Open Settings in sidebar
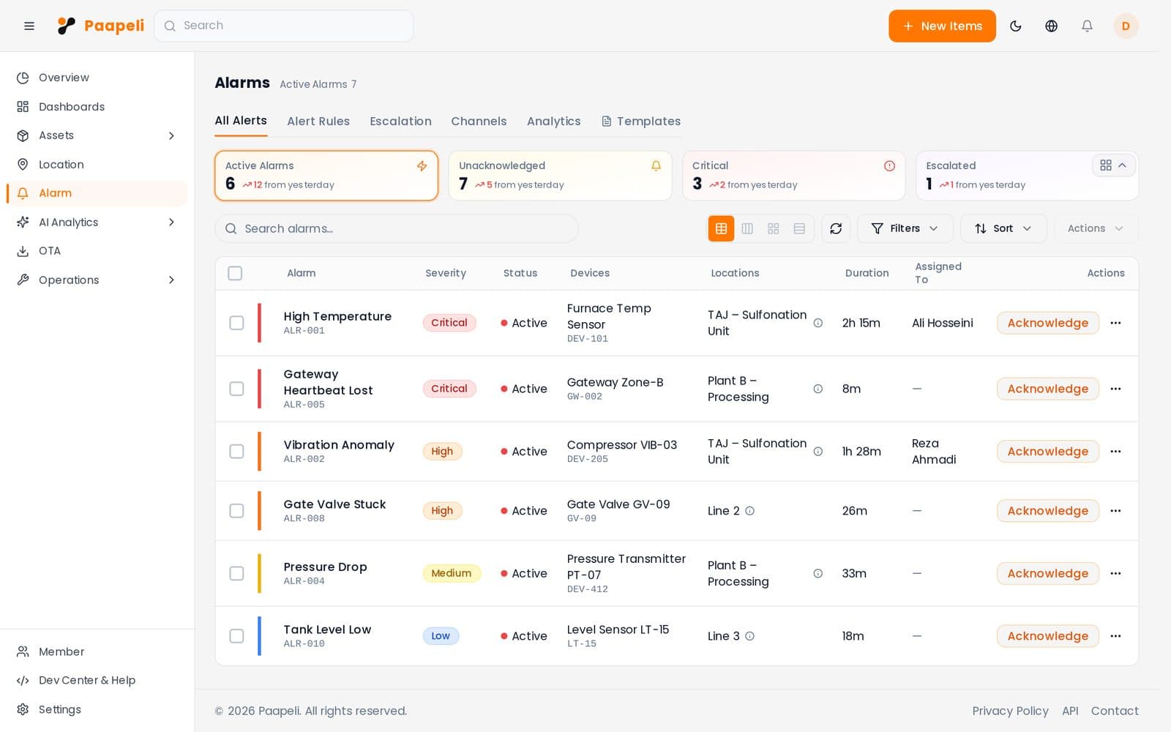 [97, 709]
